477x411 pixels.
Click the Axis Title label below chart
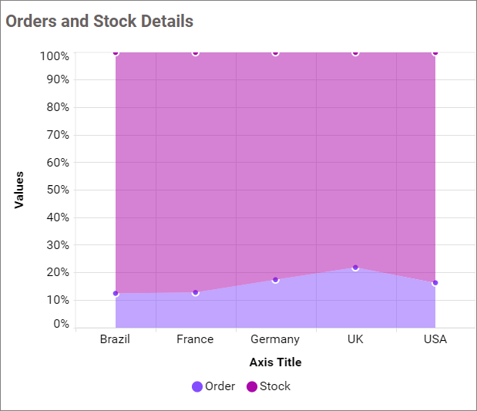click(x=275, y=362)
